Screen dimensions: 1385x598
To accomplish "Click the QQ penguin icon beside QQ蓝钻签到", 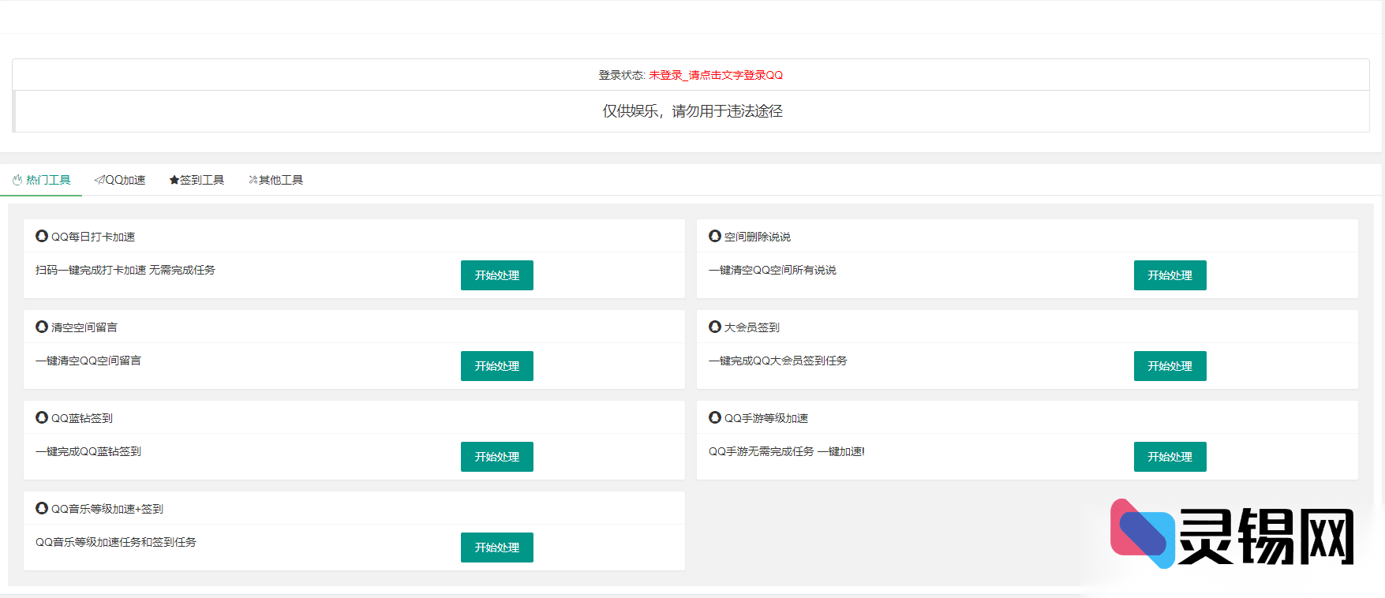I will tap(42, 417).
